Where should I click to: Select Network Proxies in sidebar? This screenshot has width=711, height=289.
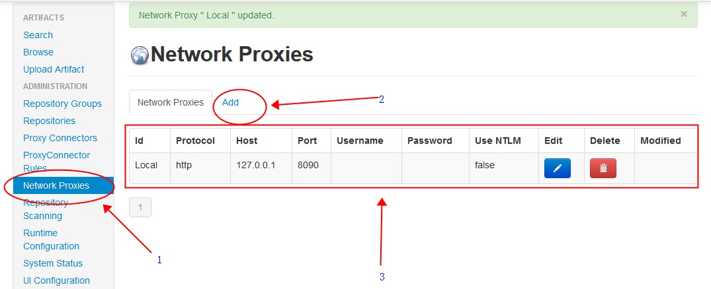[x=63, y=185]
